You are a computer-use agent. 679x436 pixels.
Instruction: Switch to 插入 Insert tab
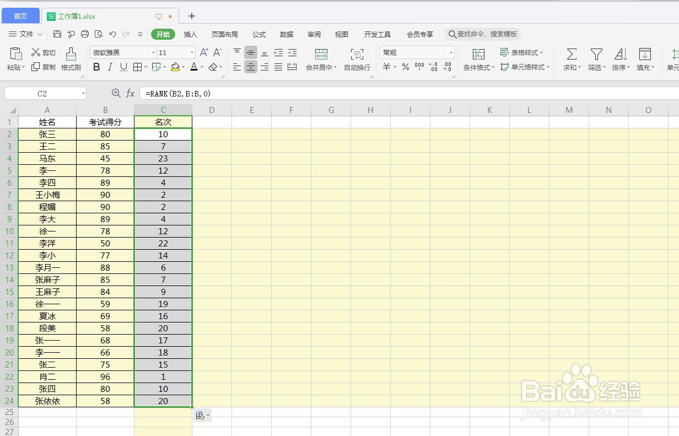[x=190, y=34]
